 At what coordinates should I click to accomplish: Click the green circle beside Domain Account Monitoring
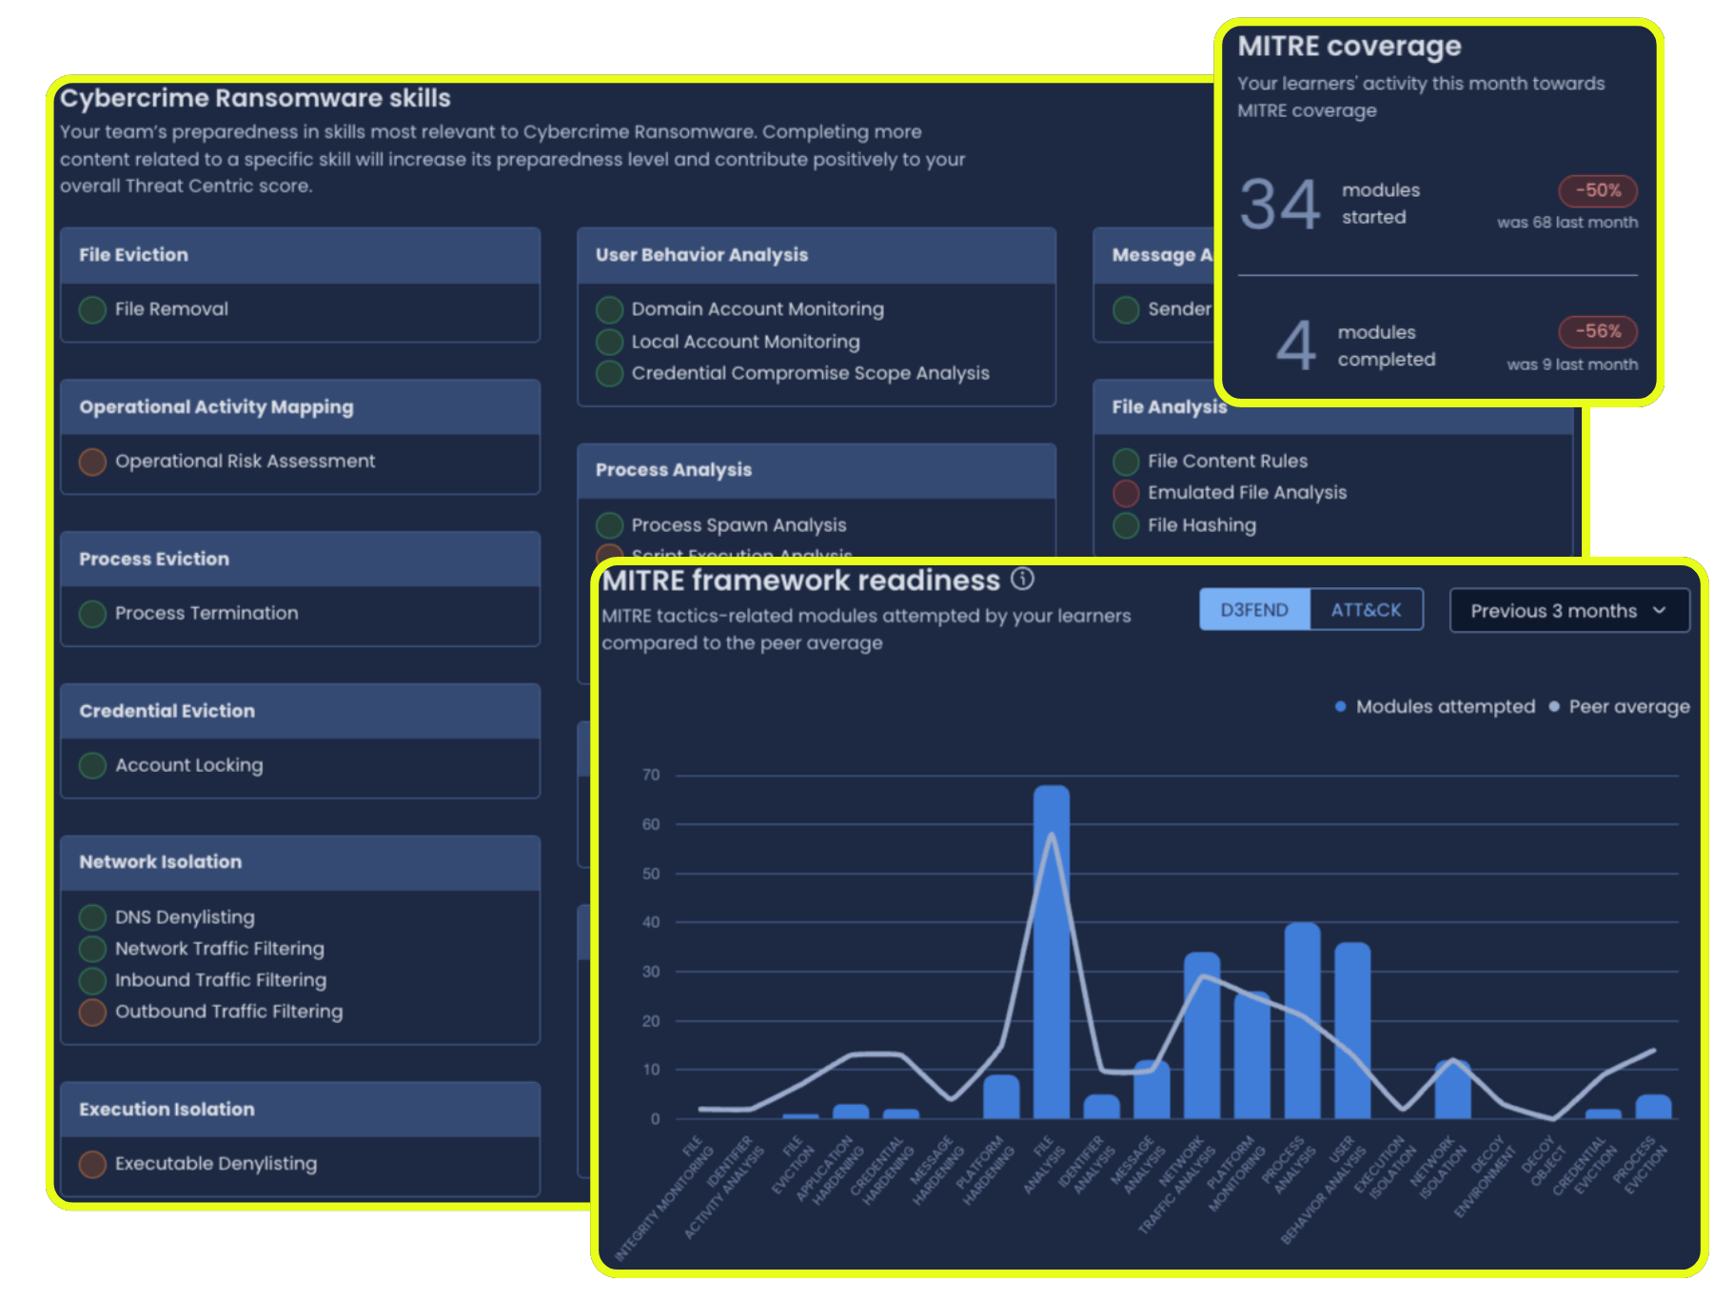(x=609, y=309)
